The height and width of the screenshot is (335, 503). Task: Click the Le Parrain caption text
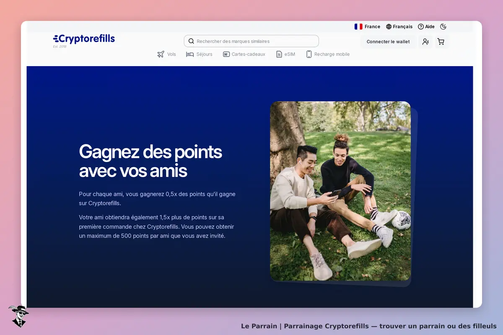click(369, 326)
